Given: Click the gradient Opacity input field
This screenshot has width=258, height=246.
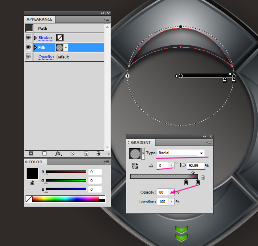Looking at the screenshot, I should [163, 192].
